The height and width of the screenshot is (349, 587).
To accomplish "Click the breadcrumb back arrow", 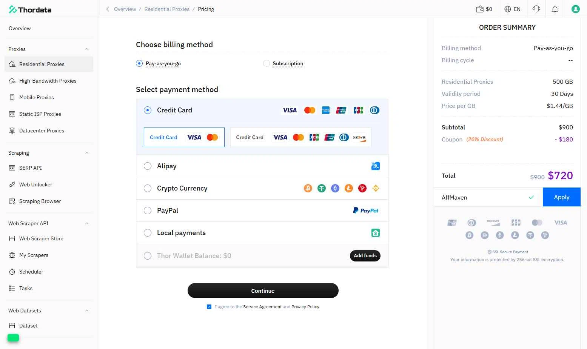I will 108,9.
